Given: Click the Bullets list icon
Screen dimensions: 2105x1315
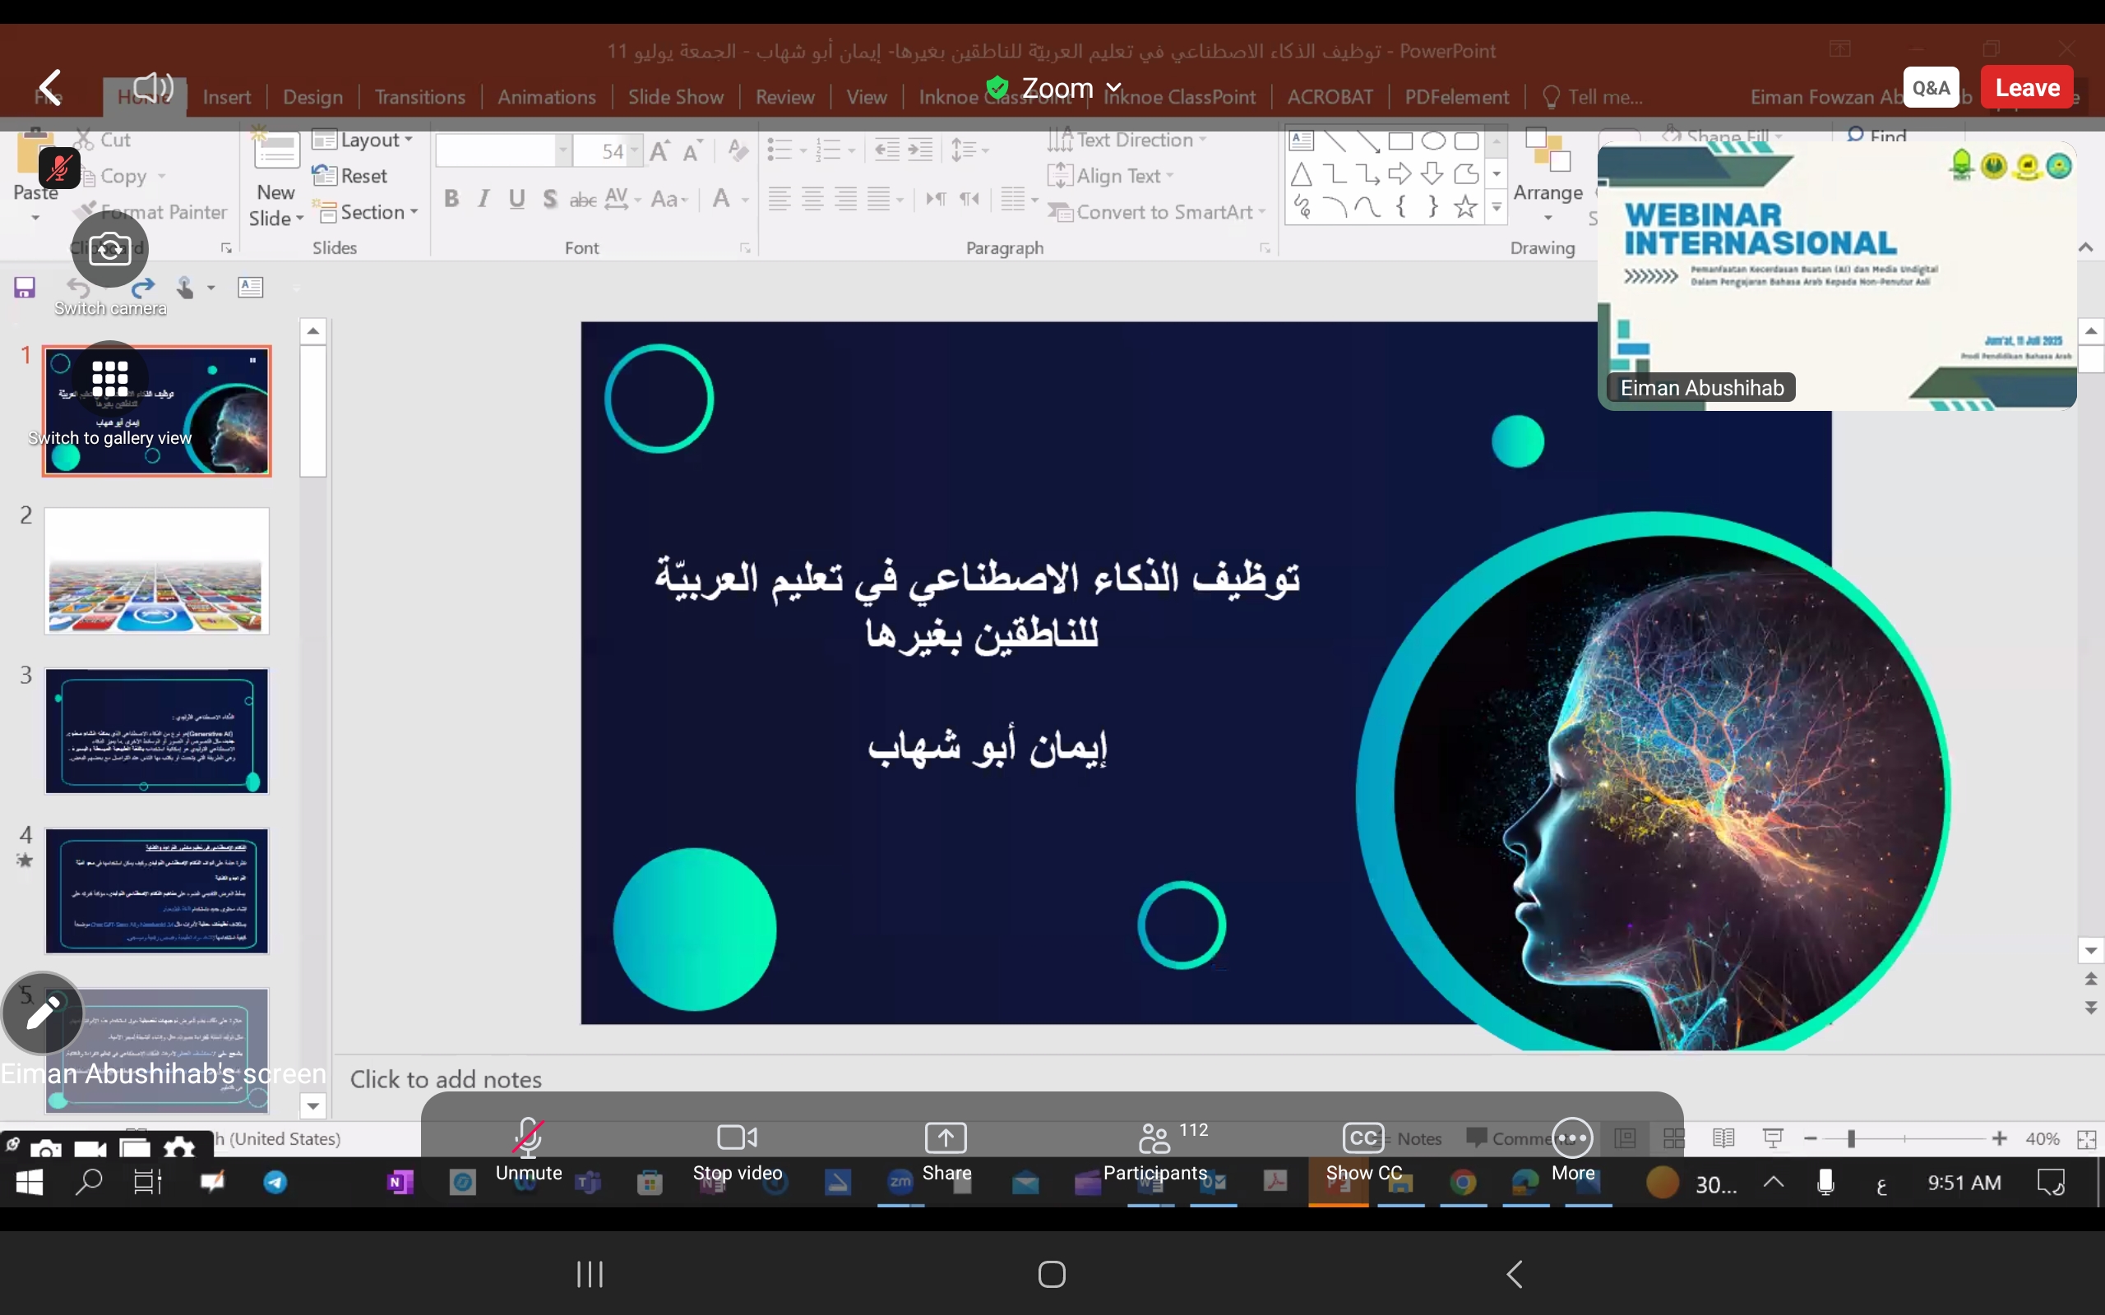Looking at the screenshot, I should (780, 150).
